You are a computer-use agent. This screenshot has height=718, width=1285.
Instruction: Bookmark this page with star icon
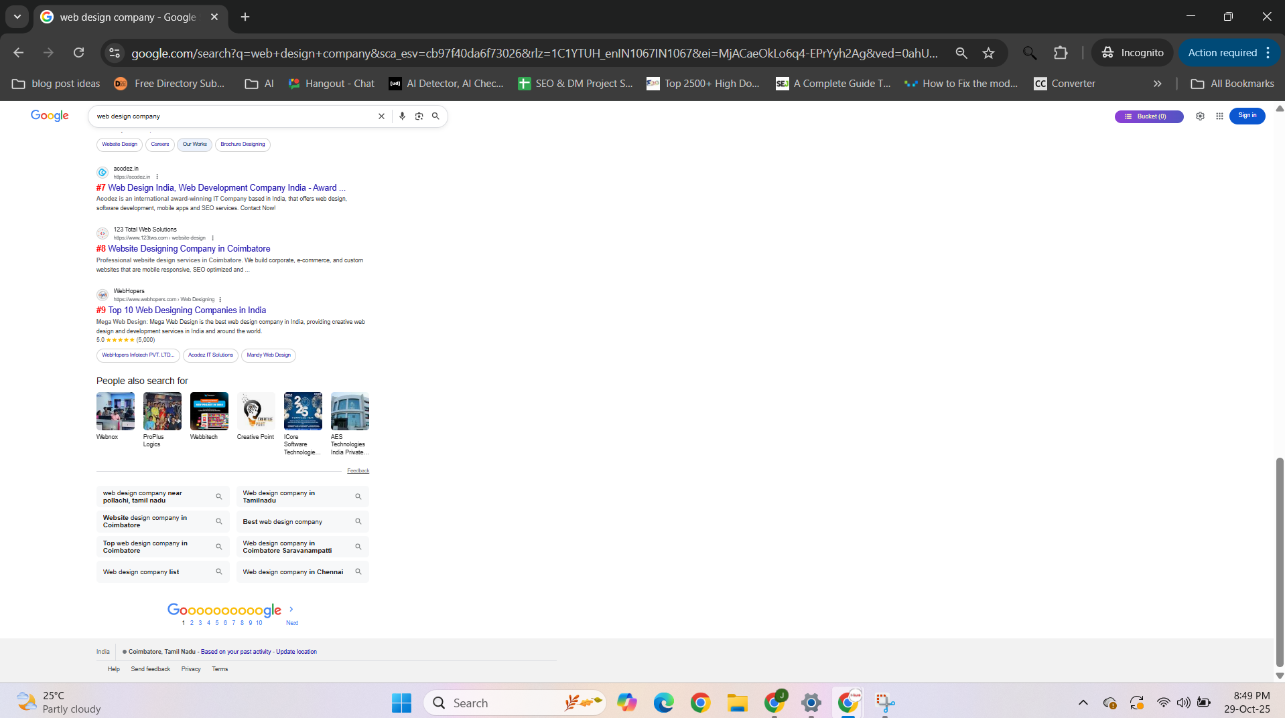pos(988,53)
